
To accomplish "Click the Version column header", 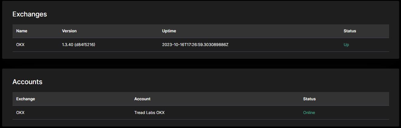I will [69, 31].
